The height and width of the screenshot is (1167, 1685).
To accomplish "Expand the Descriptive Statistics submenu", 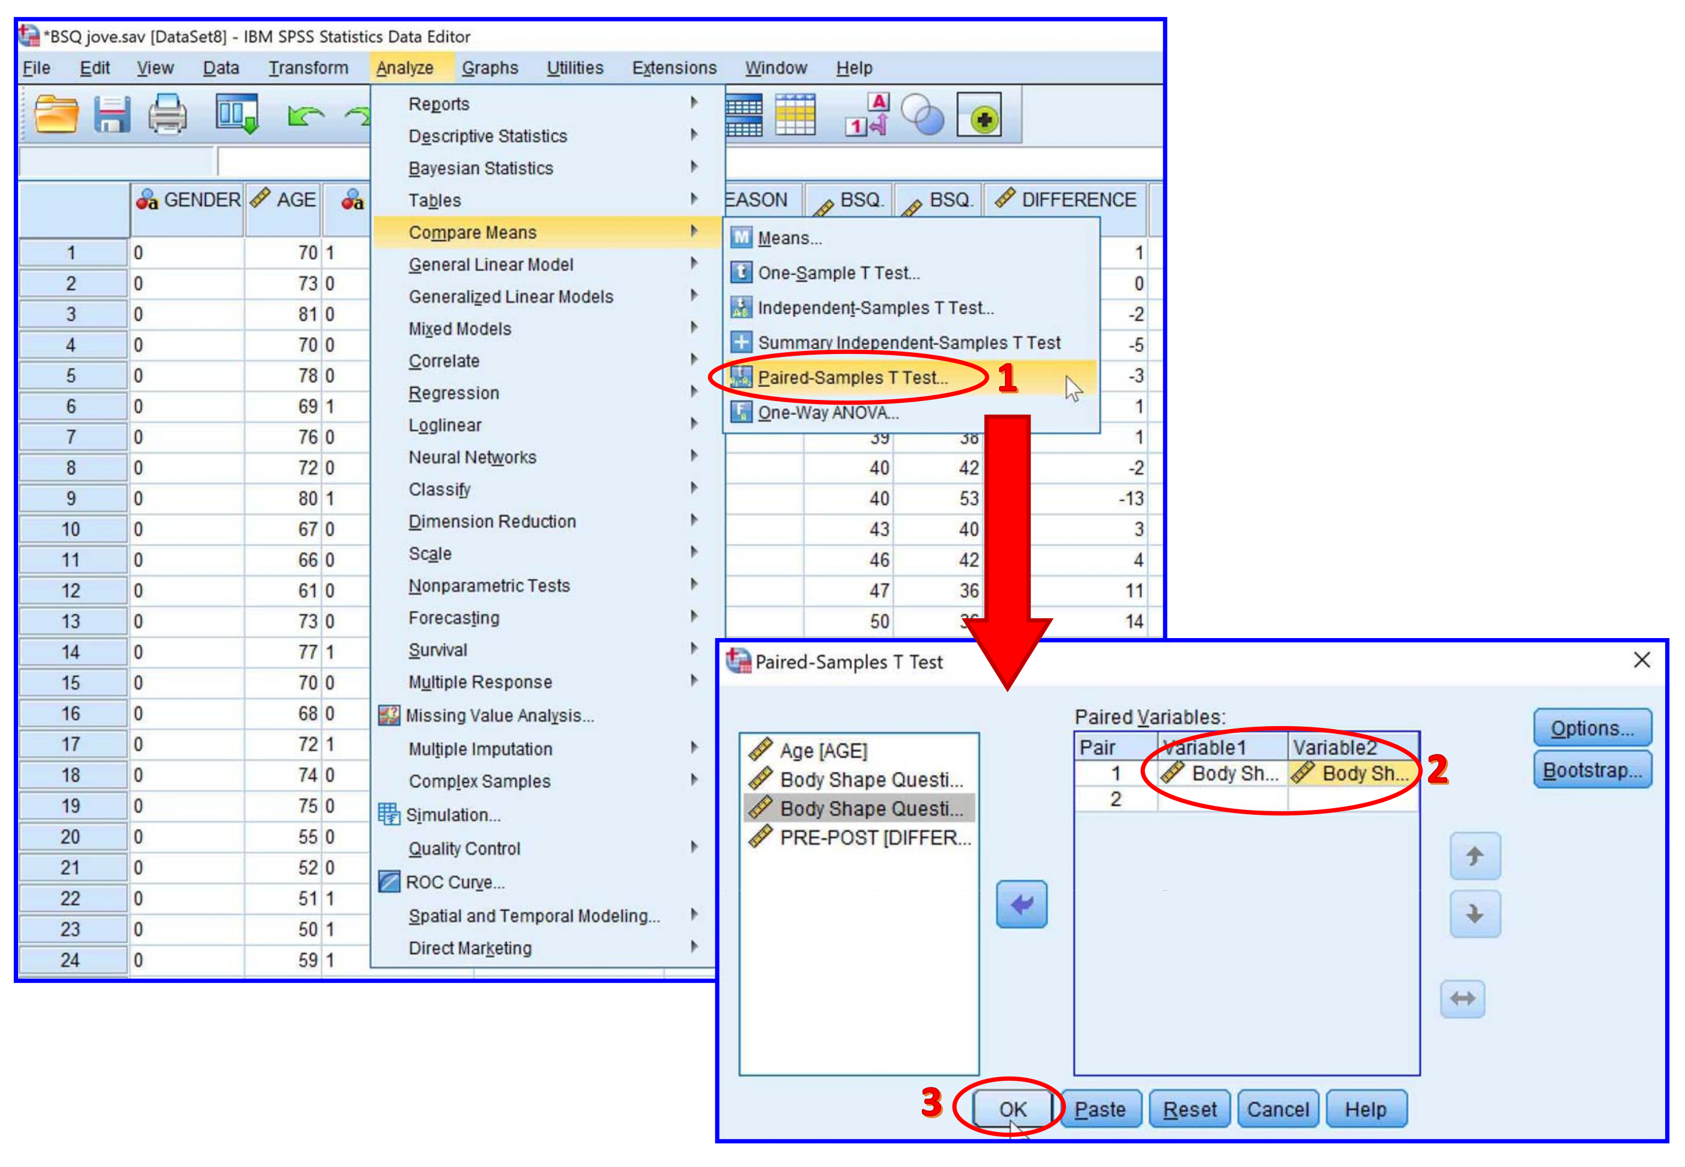I will click(x=488, y=136).
